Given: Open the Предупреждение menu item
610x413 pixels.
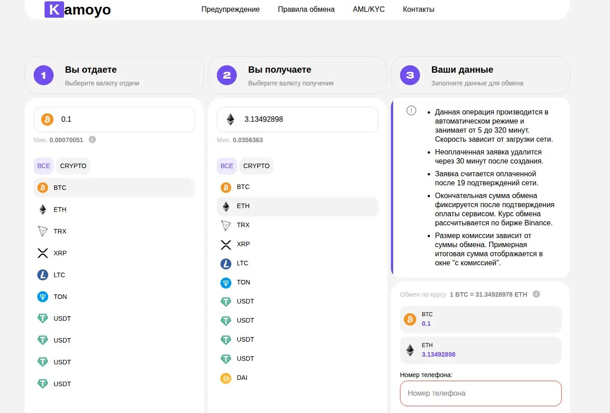Looking at the screenshot, I should pyautogui.click(x=230, y=9).
